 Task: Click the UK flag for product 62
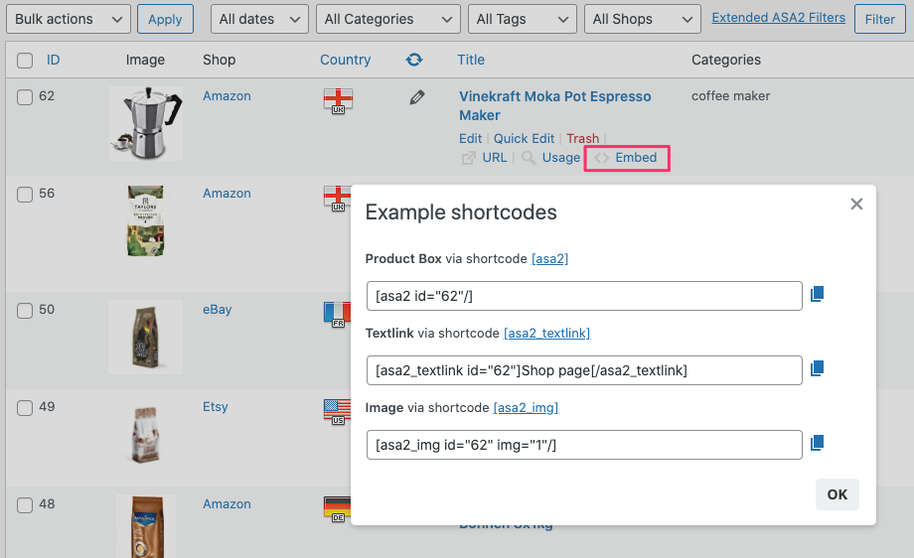click(x=338, y=100)
